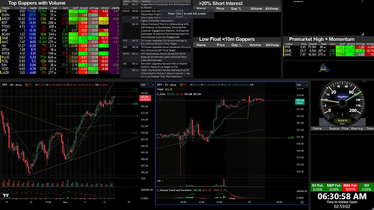
Task: Select AMC row in Top Gappers
Action: [x=60, y=42]
